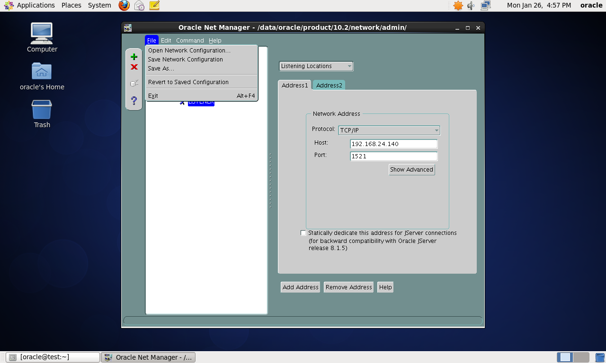Screen dimensions: 606x363
Task: Open the Help menu in the menu bar
Action: [215, 40]
